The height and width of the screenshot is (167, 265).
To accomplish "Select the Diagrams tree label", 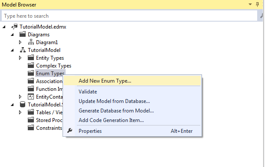I will point(39,35).
